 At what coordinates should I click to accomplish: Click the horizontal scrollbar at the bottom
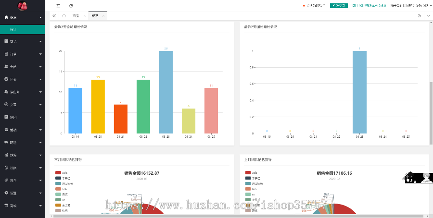(x=238, y=216)
